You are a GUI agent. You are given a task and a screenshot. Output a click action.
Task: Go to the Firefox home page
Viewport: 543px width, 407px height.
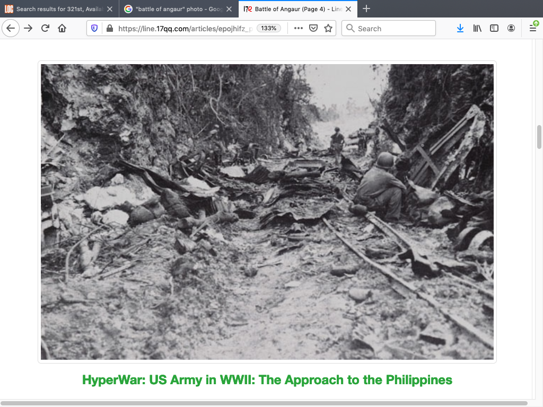point(62,29)
